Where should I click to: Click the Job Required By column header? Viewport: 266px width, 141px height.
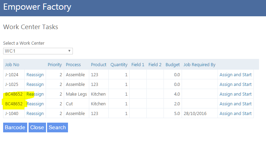pos(199,64)
